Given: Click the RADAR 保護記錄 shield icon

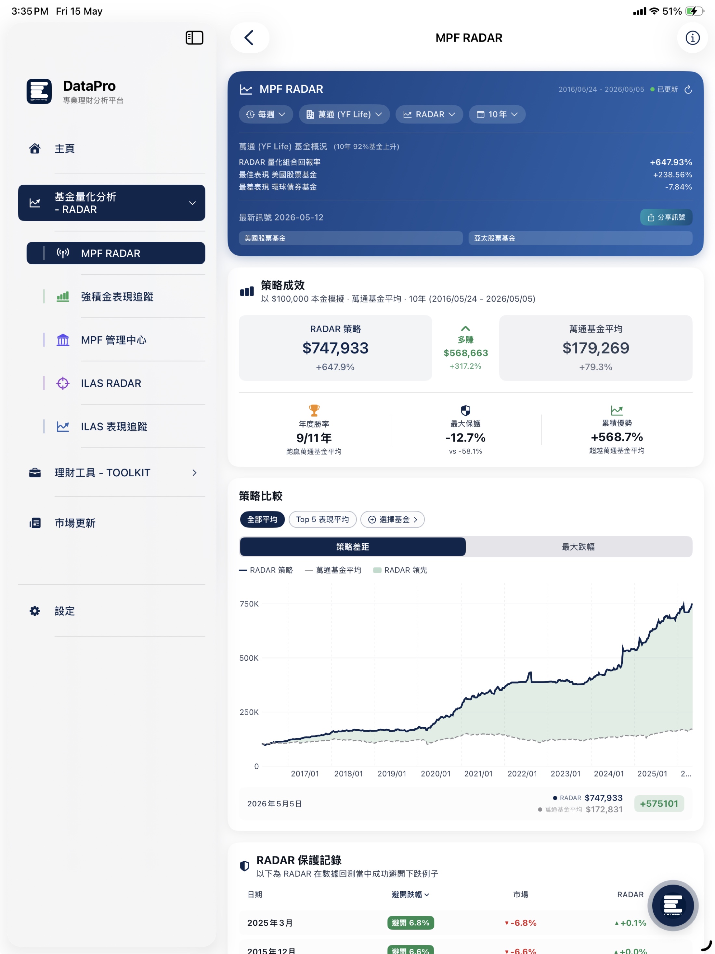Looking at the screenshot, I should click(x=244, y=866).
